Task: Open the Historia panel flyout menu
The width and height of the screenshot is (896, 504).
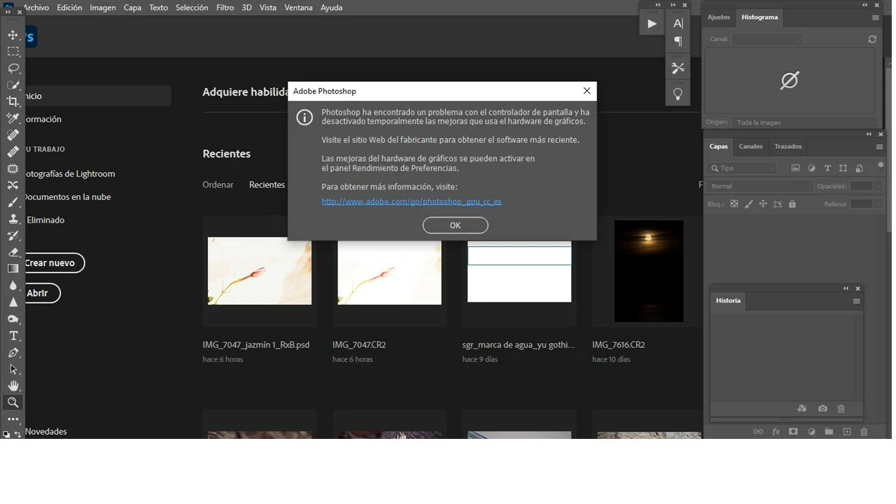Action: tap(856, 301)
